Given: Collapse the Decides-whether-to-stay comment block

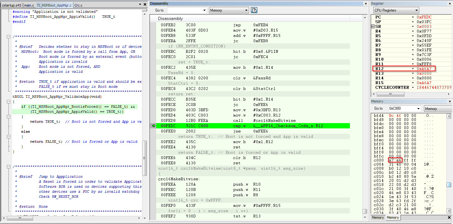Looking at the screenshot, I should point(9,37).
